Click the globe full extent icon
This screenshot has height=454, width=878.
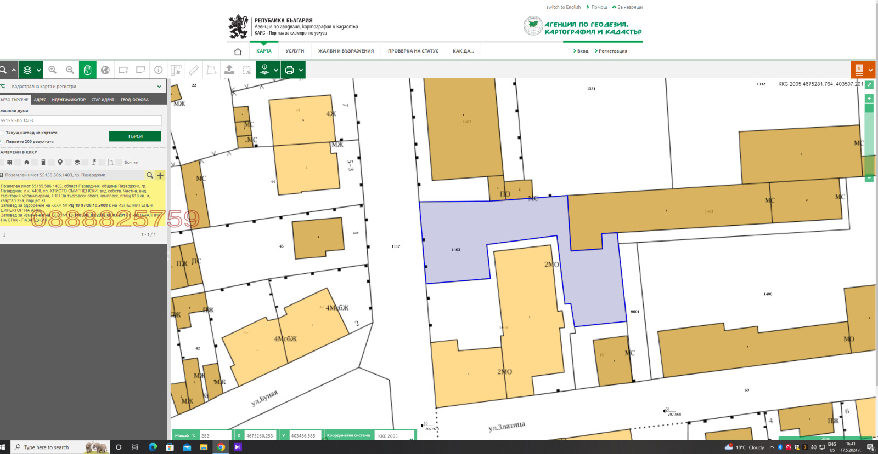click(105, 70)
